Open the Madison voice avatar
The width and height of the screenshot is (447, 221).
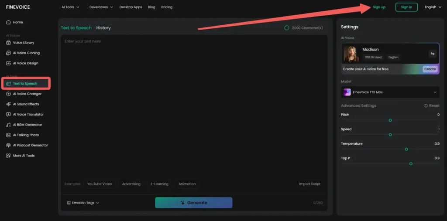pos(351,54)
